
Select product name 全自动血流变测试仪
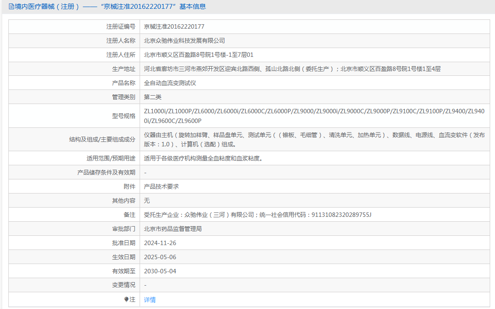[170, 83]
